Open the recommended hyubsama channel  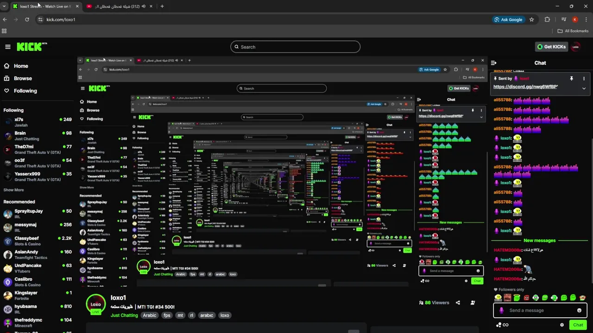[x=37, y=309]
